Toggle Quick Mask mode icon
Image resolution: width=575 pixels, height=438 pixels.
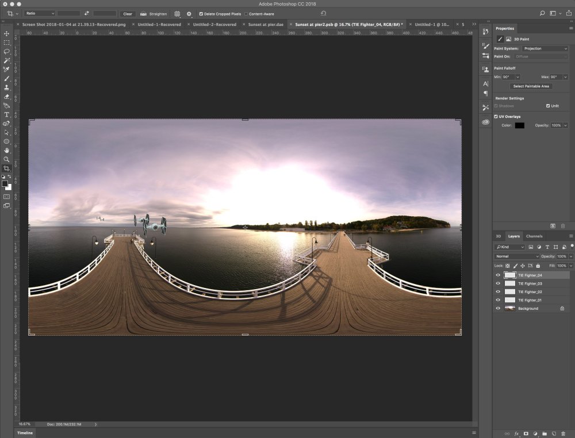[6, 197]
